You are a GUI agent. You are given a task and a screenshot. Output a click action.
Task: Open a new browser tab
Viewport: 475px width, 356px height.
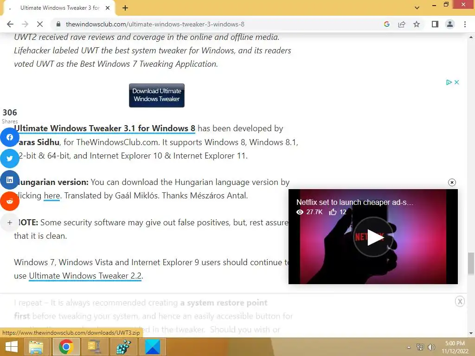point(125,8)
